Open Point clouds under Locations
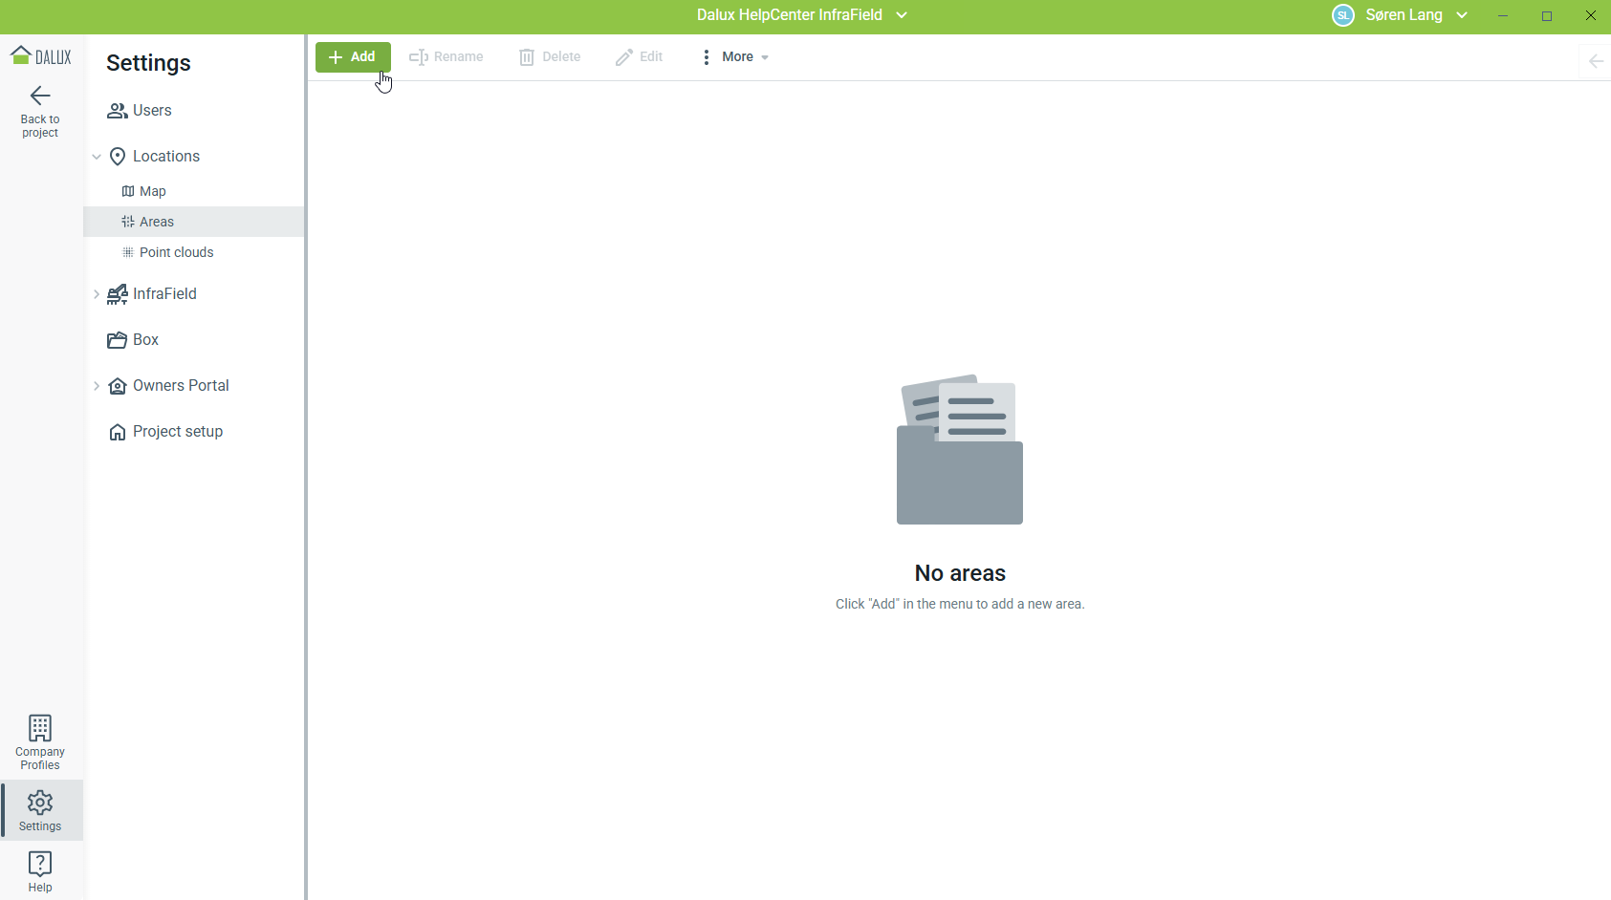 click(176, 252)
